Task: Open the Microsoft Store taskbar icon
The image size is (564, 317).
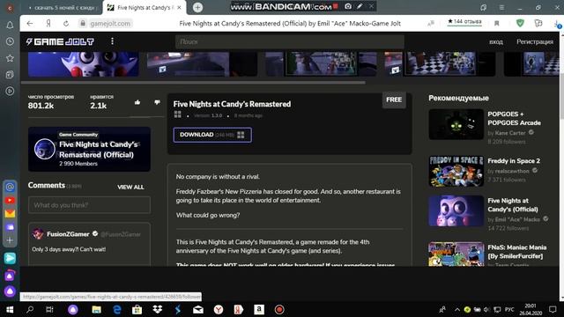Action: pyautogui.click(x=137, y=309)
